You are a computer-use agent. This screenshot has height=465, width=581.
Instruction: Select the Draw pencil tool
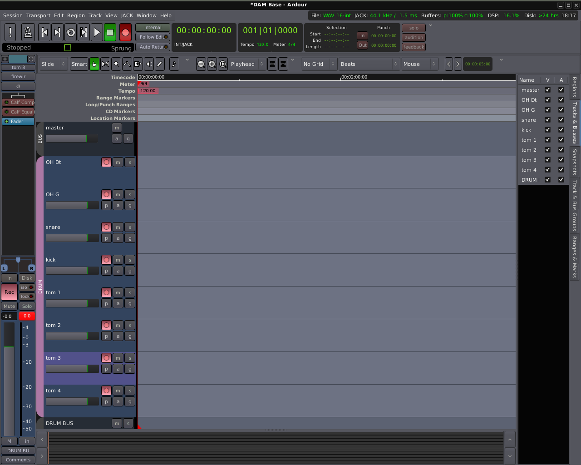(x=160, y=64)
